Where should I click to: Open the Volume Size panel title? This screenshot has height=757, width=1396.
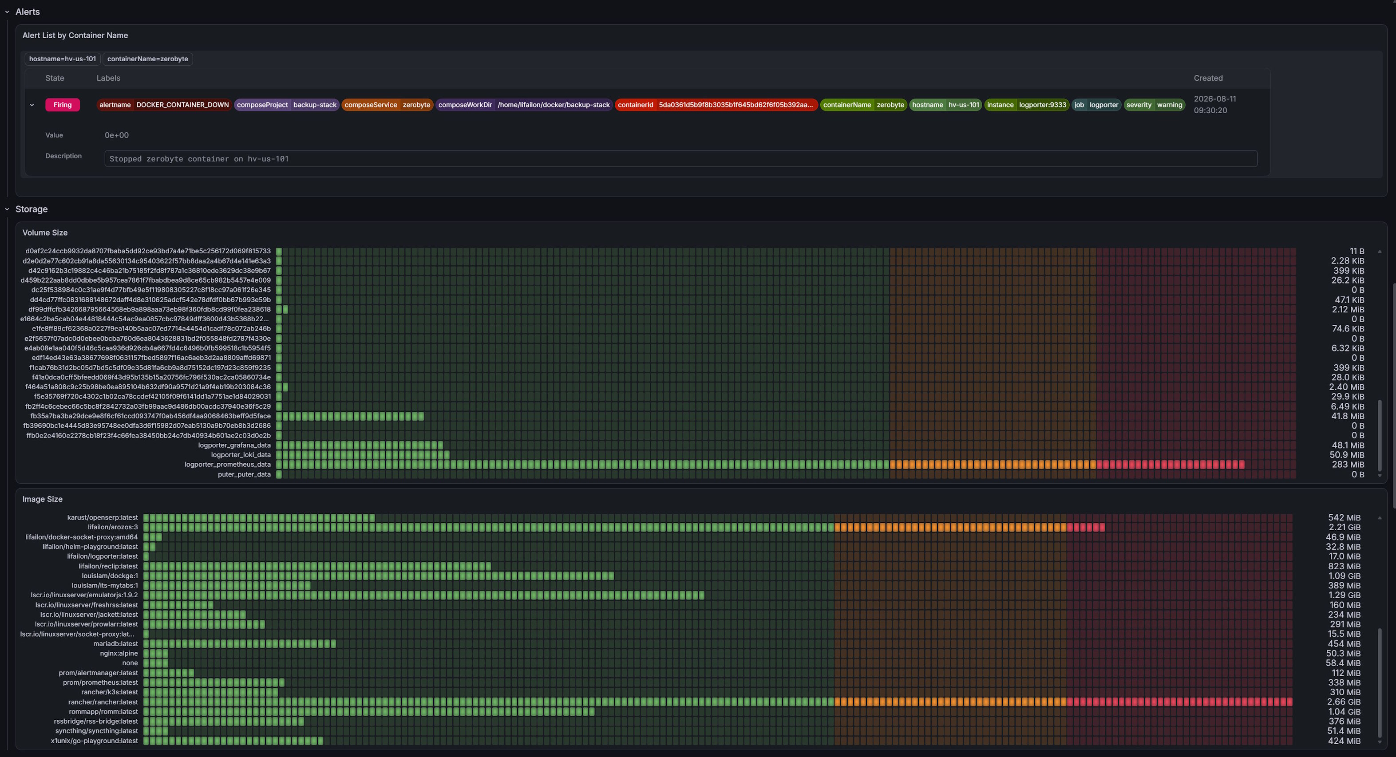pos(45,233)
